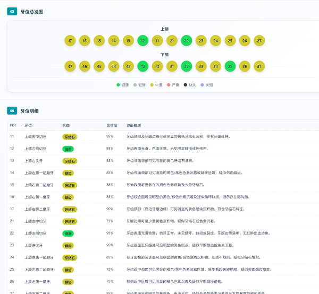Screen dimensions: 319x294
Task: Click 上颌左中切牙 in row 21
Action: (36, 221)
